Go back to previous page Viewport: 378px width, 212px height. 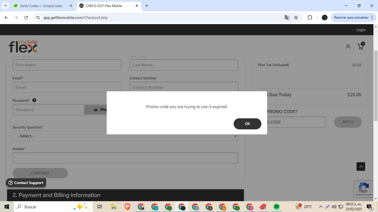tap(6, 18)
